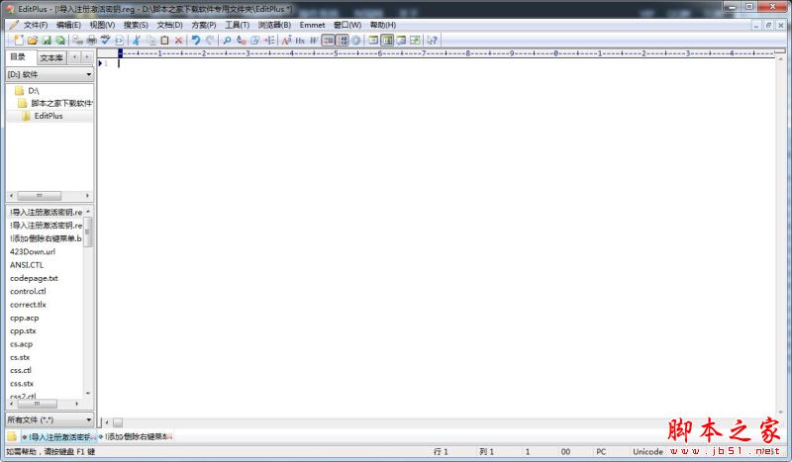Undo with the blue curved arrow
The image size is (792, 462).
pyautogui.click(x=195, y=40)
